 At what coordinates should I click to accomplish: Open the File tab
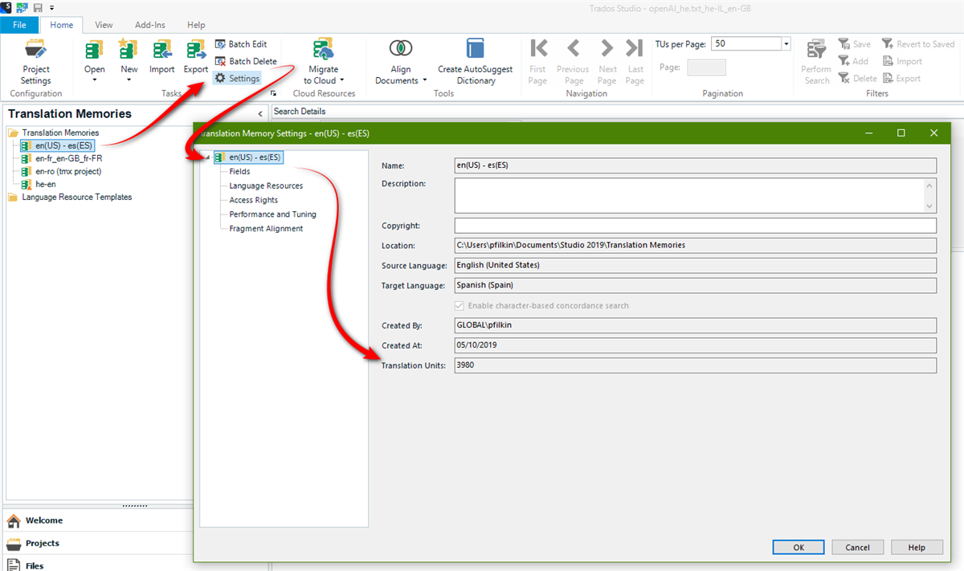click(x=19, y=25)
